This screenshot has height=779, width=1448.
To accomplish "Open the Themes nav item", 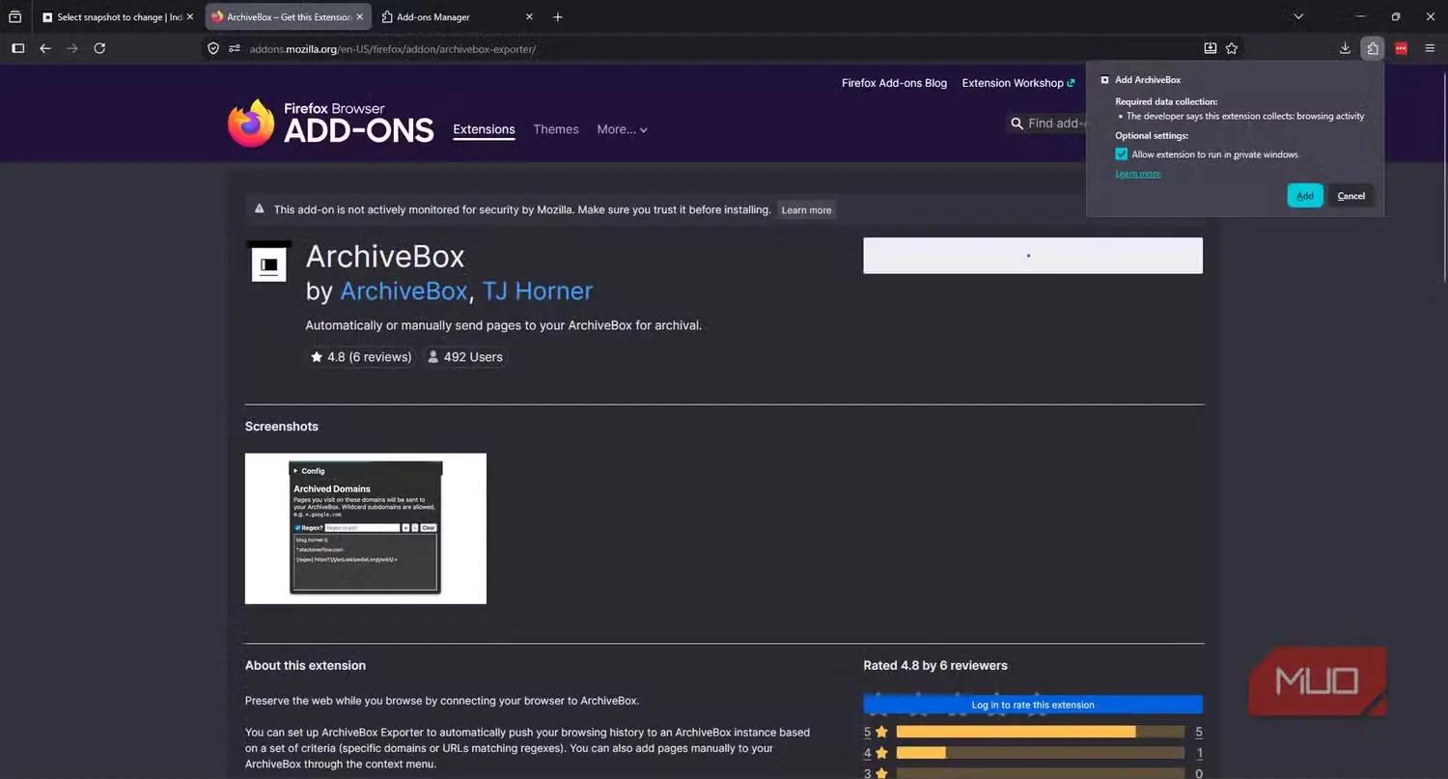I will coord(556,129).
